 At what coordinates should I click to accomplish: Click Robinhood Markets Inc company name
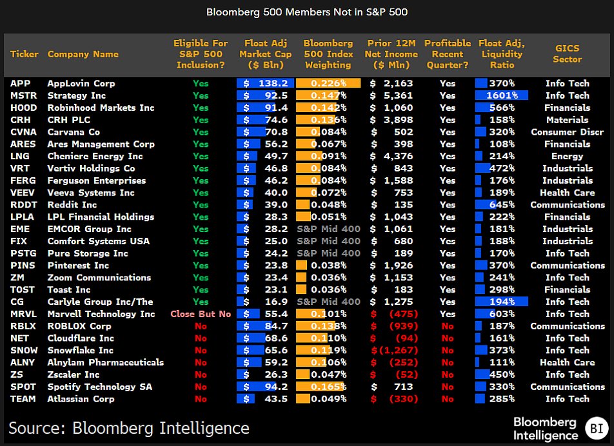pos(101,108)
